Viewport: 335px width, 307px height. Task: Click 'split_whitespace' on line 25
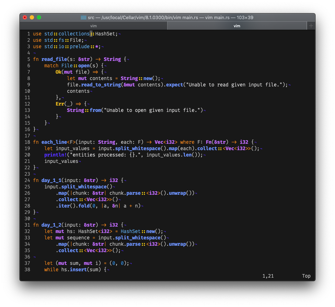(84, 187)
